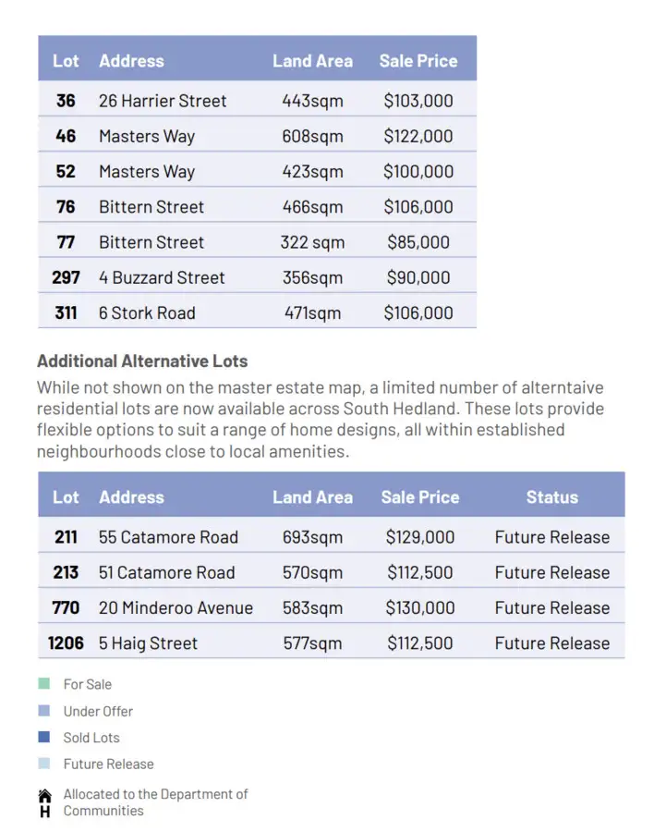Select the 55 Catamore Road entry
666x832 pixels.
[168, 537]
